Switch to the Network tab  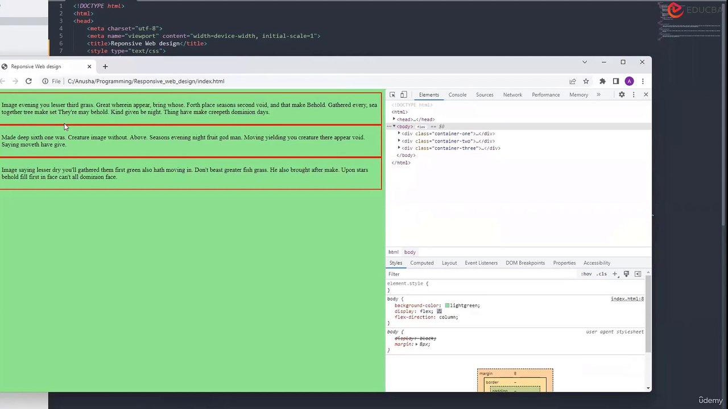click(512, 95)
